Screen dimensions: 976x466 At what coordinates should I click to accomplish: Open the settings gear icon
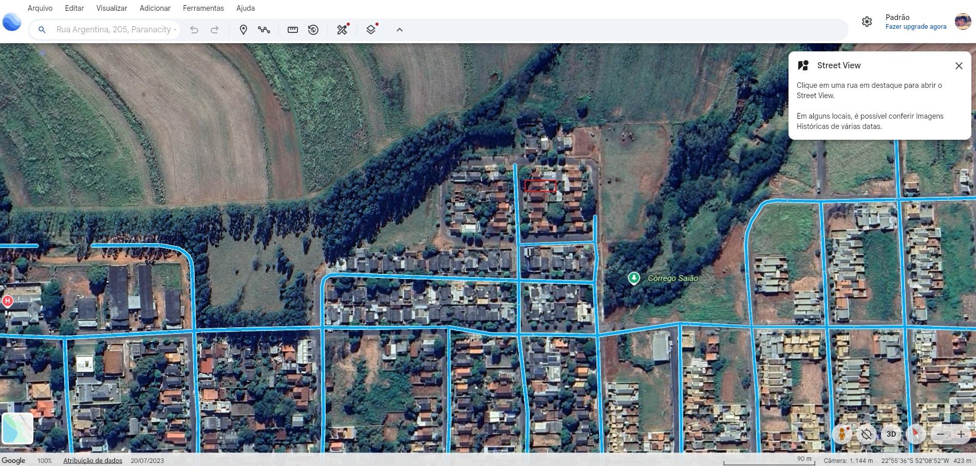[867, 22]
